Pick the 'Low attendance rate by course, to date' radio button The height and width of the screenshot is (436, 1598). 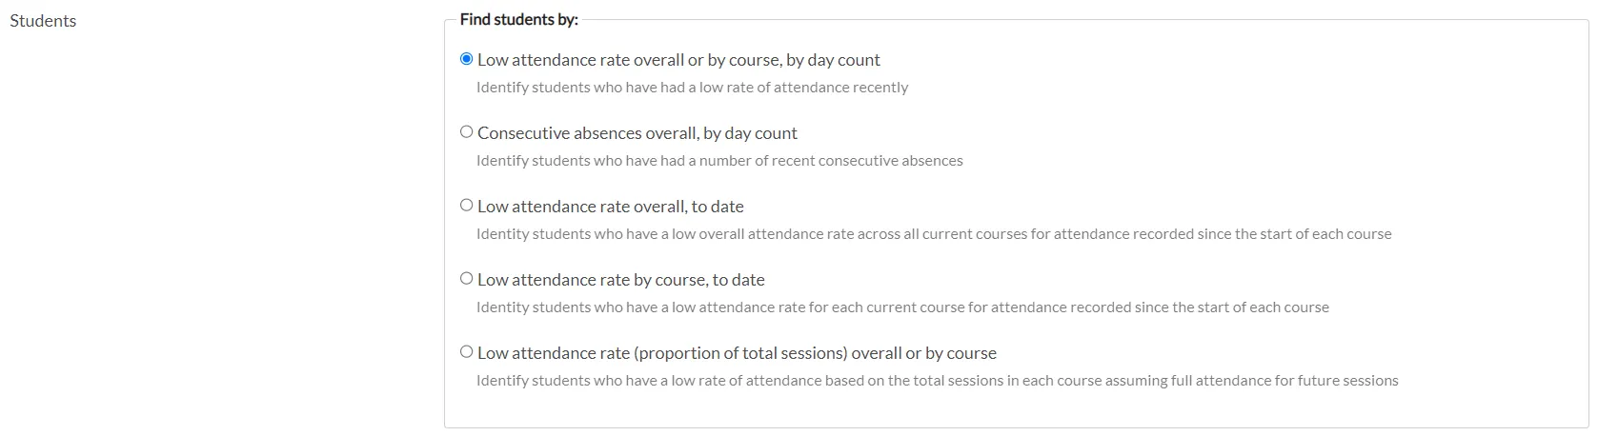[x=466, y=279]
